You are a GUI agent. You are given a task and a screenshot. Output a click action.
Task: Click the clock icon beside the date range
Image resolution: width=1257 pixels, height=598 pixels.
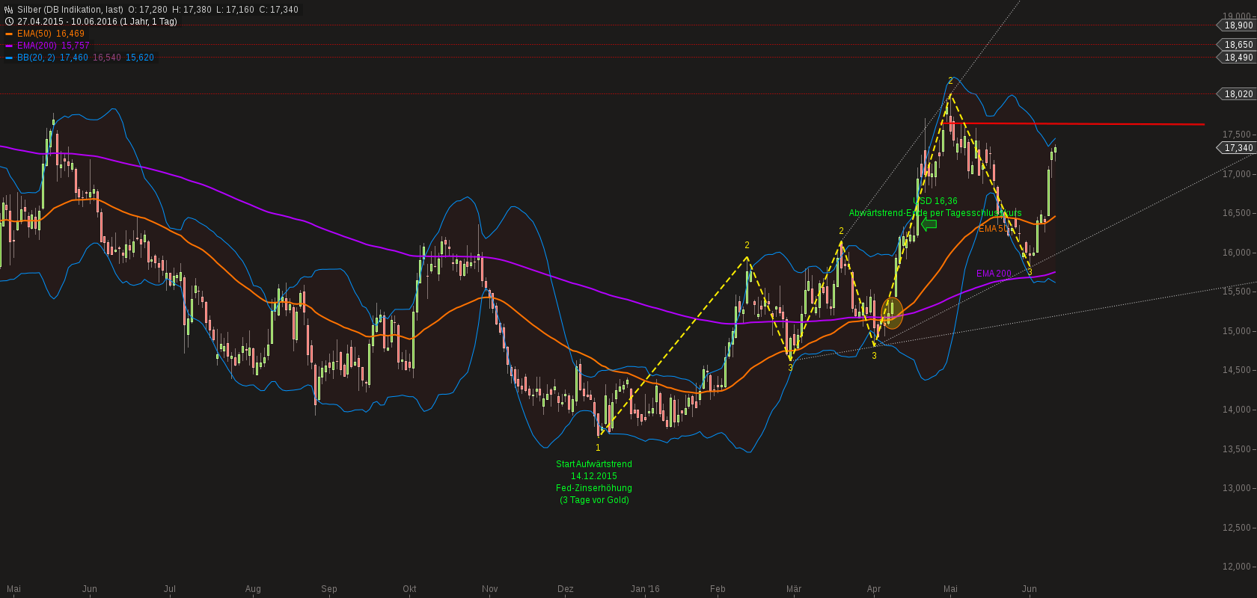coord(9,22)
